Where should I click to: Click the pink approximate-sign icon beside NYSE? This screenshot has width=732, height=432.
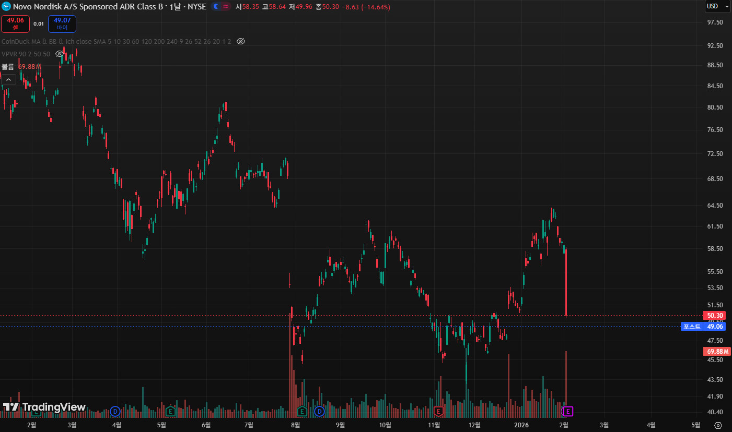226,7
